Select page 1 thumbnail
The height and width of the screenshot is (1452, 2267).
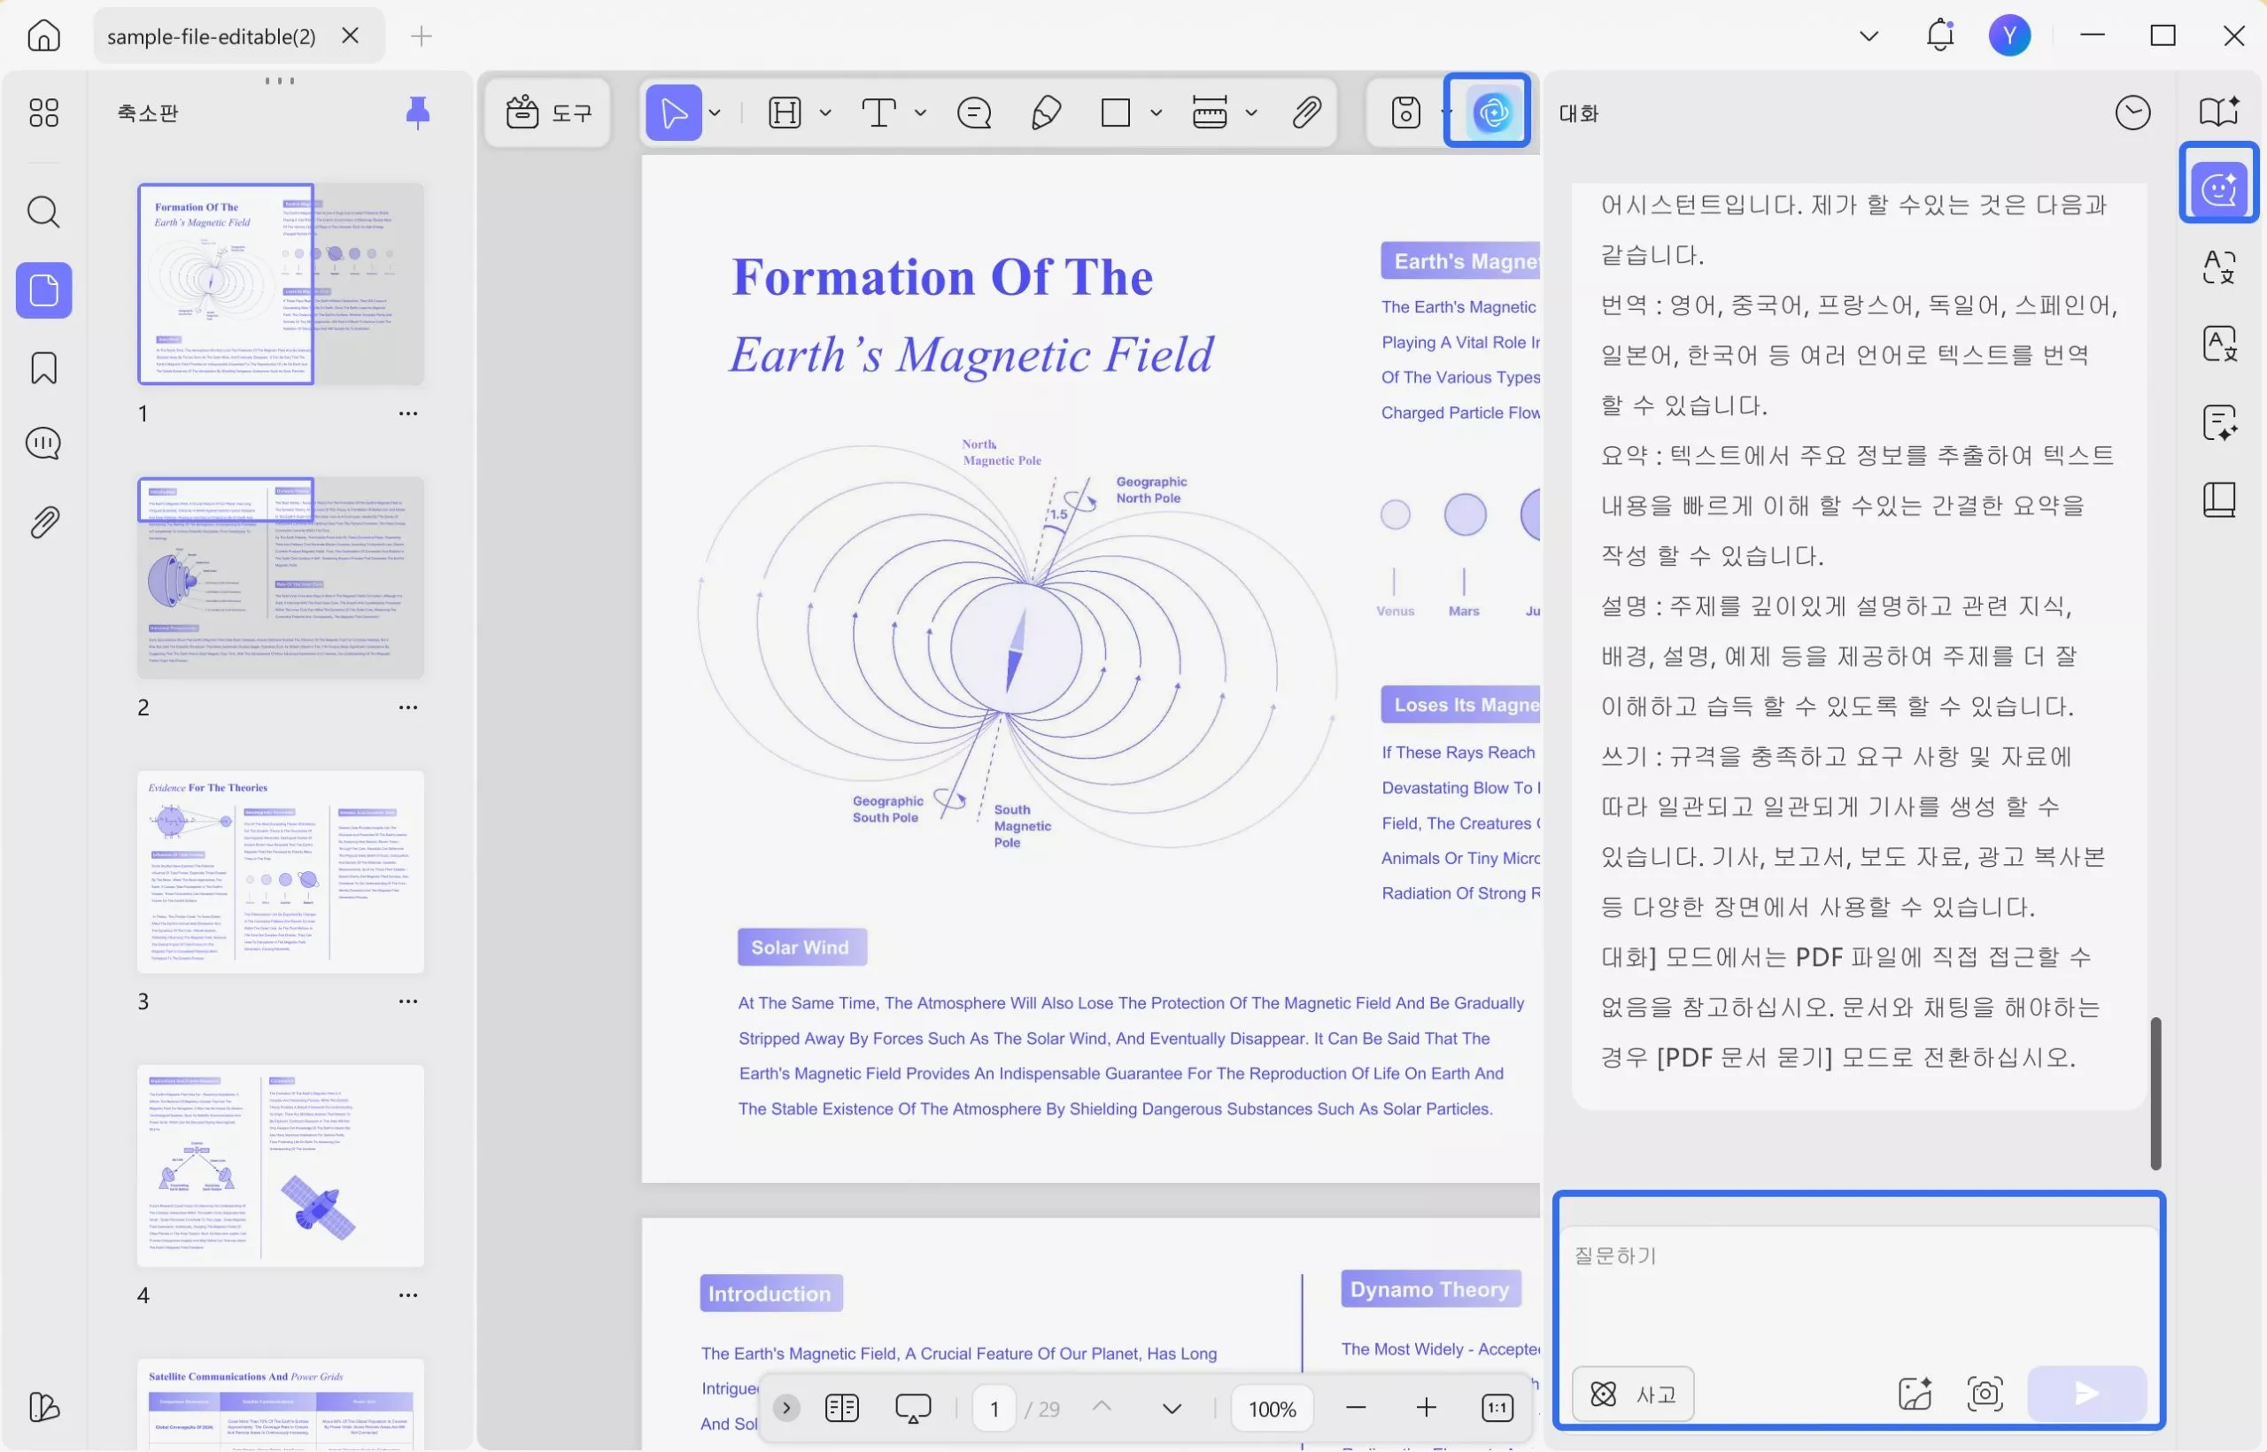click(280, 284)
